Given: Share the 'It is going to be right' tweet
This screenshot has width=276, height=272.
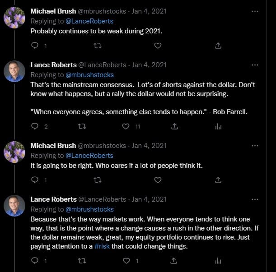Looking at the screenshot, I should pos(218,180).
